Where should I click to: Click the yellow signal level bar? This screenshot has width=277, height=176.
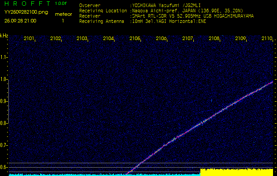(236, 172)
